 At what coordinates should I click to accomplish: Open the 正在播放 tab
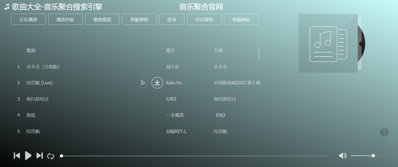click(28, 19)
